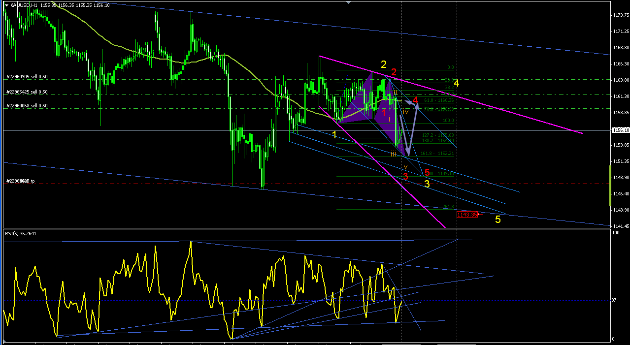Select Fibonacci level 161.8 - 1152.21

[437, 154]
